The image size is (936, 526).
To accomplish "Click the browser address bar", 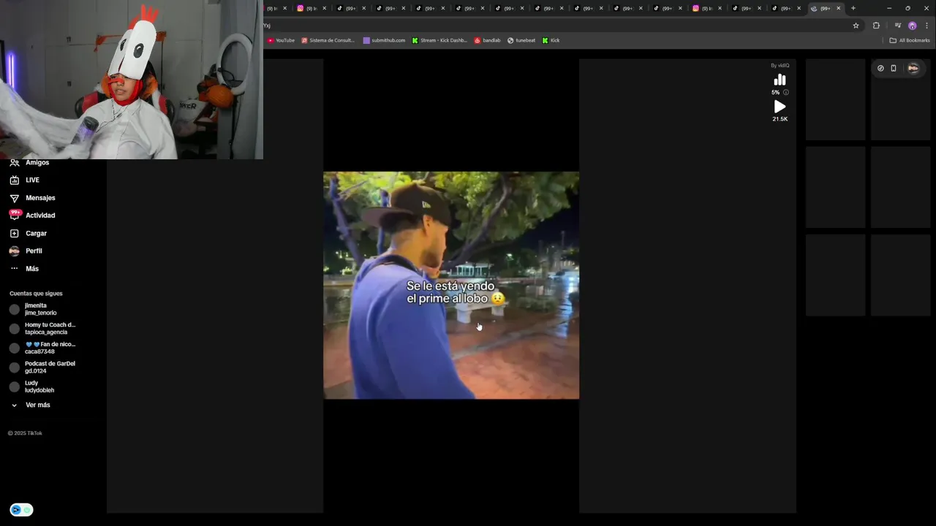I will click(556, 26).
